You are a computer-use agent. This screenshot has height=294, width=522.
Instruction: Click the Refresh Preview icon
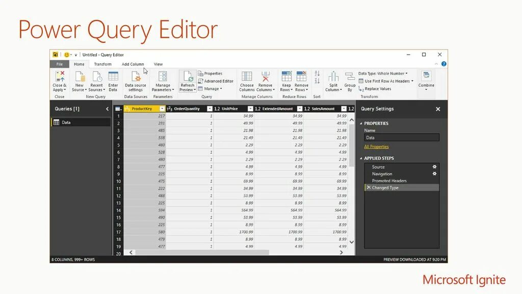click(x=188, y=77)
